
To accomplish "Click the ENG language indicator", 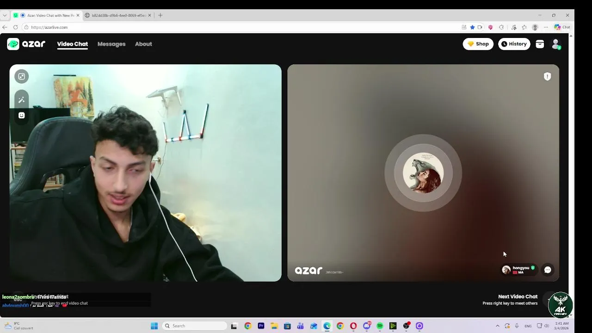I will click(528, 326).
